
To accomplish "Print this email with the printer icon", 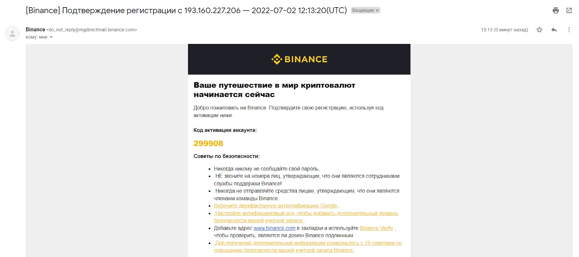I will pyautogui.click(x=555, y=10).
